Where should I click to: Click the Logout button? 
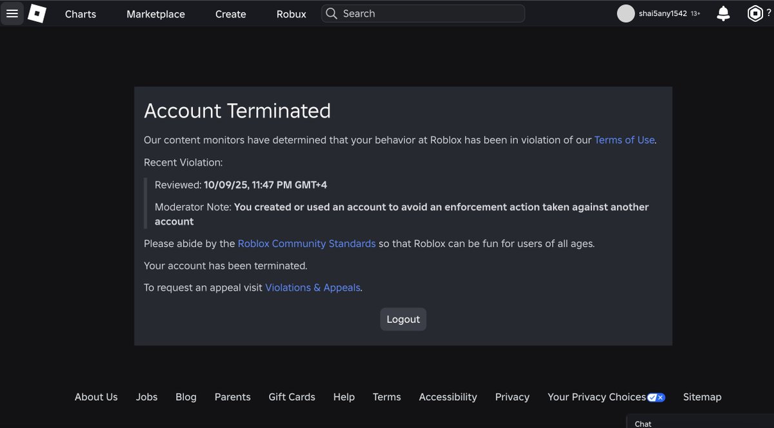tap(403, 319)
